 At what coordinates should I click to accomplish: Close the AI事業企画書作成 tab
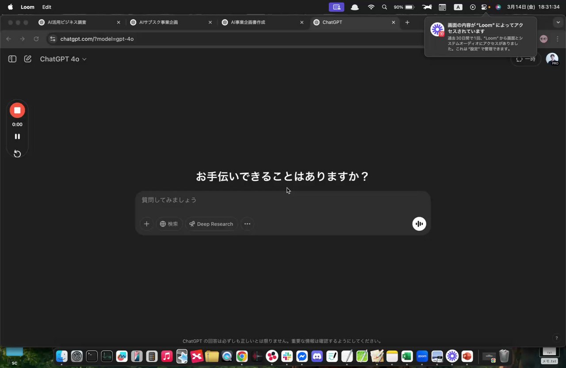pos(302,22)
